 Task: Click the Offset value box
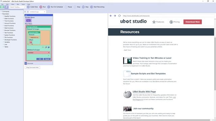point(31,42)
